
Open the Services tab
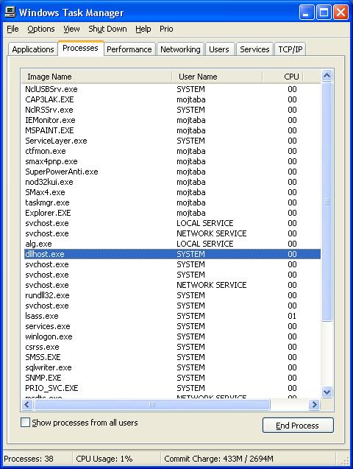point(254,49)
